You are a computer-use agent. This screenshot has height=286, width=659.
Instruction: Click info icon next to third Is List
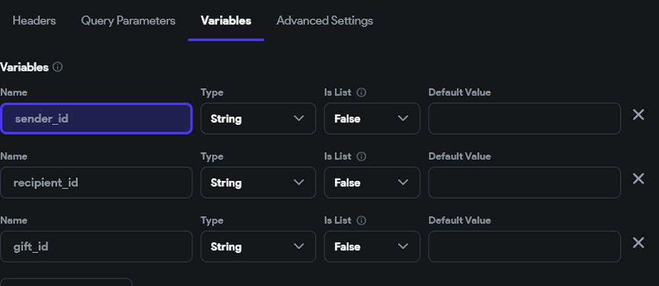(361, 221)
